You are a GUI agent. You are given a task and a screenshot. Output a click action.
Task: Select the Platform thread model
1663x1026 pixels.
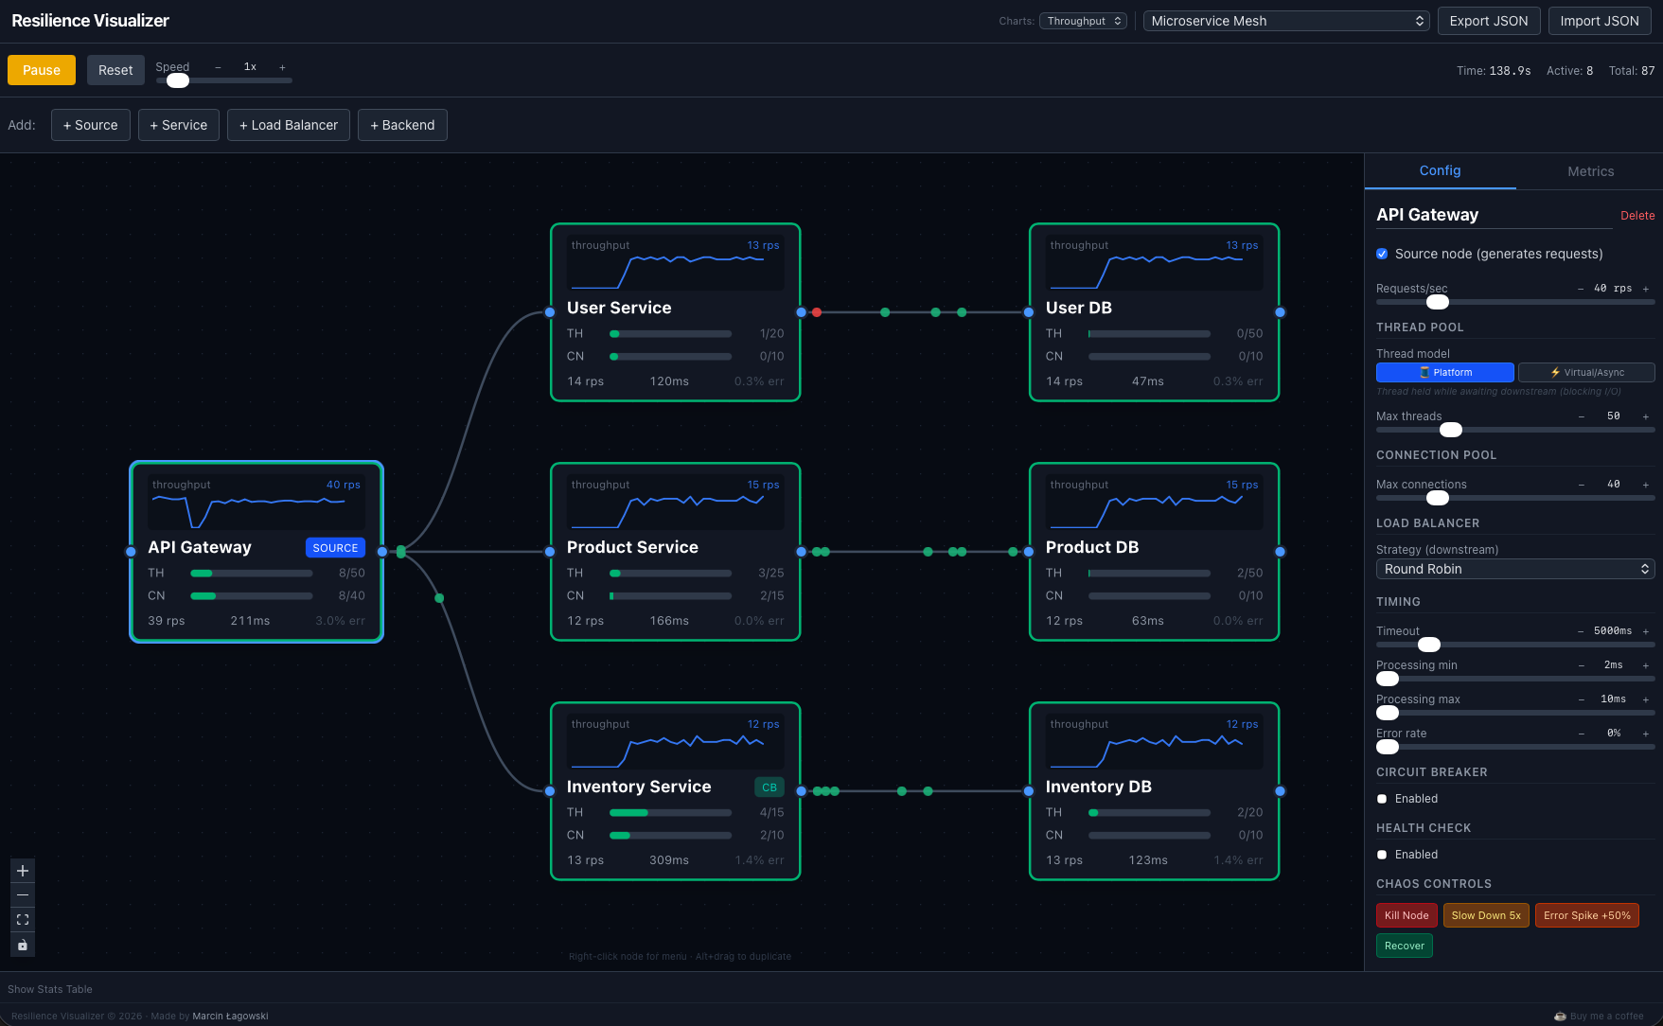tap(1444, 372)
